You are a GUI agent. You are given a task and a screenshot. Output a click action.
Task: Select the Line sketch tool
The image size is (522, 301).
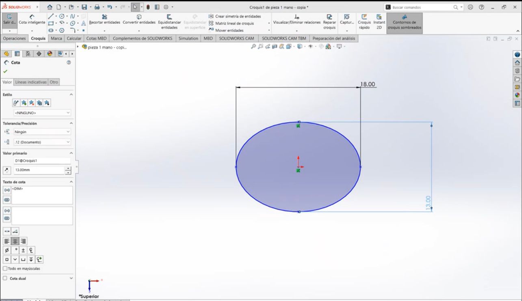[50, 16]
